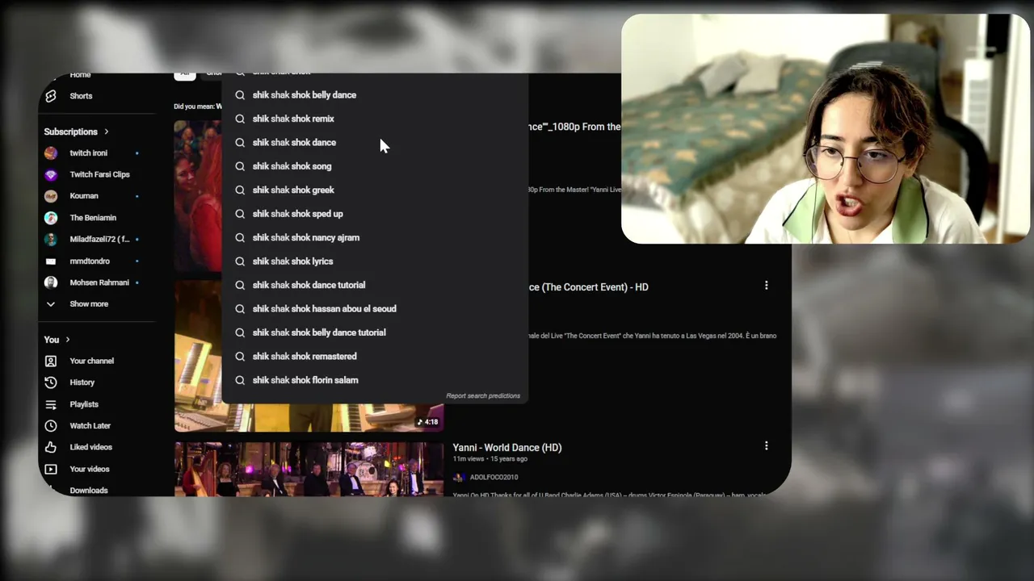
Task: Choose suggestion 'shik shak shok sped up'
Action: pyautogui.click(x=376, y=214)
